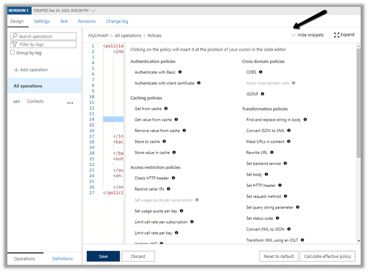The height and width of the screenshot is (272, 368).
Task: Click info icon beside CORS policy
Action: tap(261, 72)
